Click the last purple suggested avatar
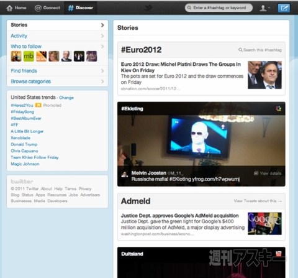Image resolution: width=298 pixels, height=278 pixels. coord(91,56)
